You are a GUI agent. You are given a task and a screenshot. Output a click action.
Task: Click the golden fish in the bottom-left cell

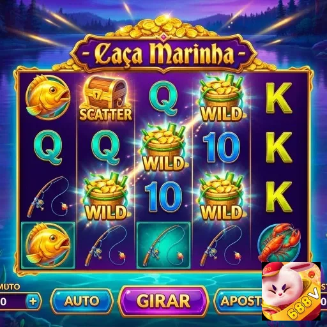48,245
